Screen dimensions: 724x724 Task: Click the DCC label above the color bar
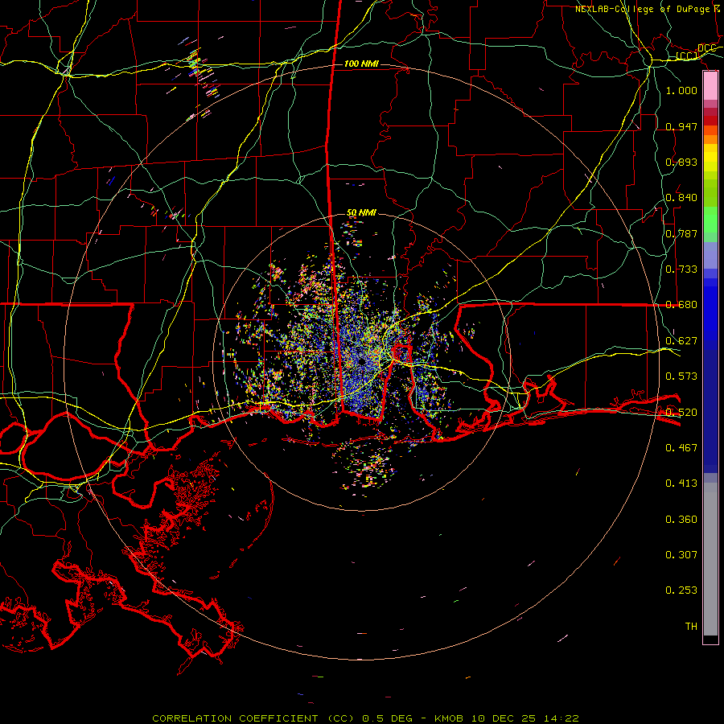tap(706, 48)
